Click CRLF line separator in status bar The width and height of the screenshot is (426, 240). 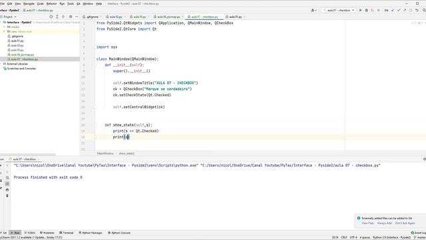pyautogui.click(x=343, y=237)
